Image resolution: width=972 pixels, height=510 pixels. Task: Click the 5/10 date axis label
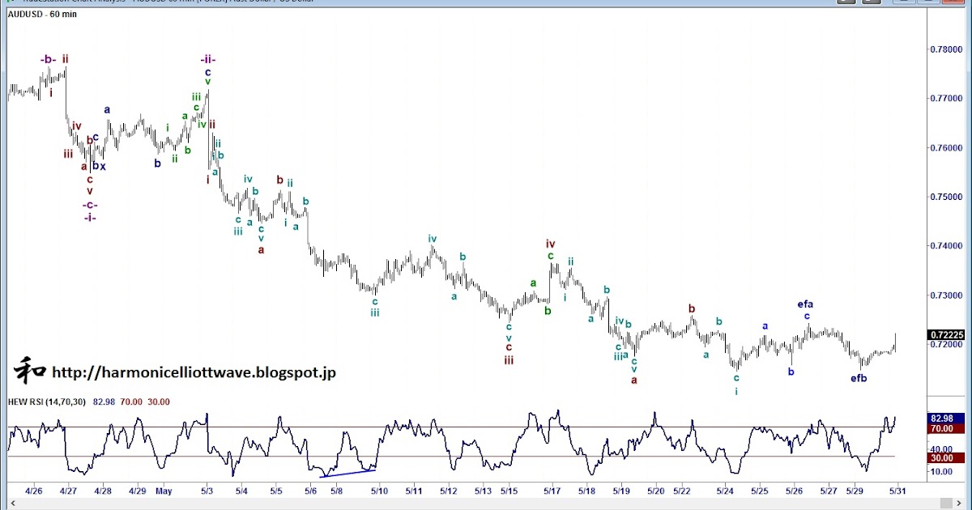(x=379, y=491)
